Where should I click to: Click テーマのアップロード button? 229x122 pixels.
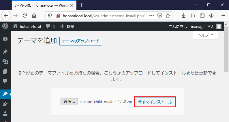coord(81,41)
